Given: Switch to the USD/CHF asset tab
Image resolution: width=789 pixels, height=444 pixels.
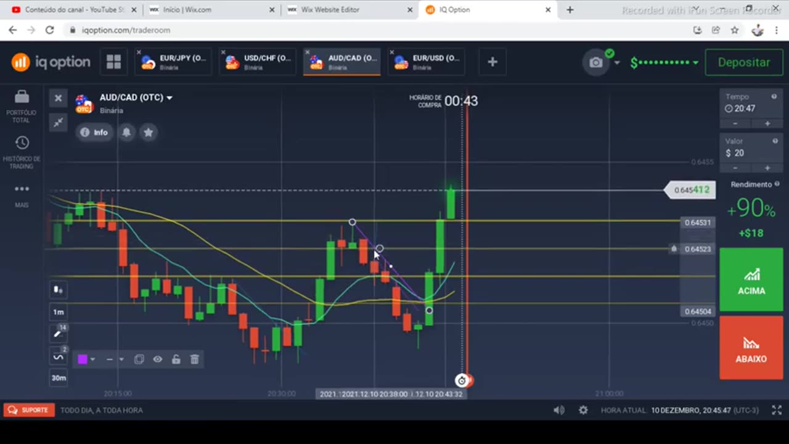Looking at the screenshot, I should point(258,62).
